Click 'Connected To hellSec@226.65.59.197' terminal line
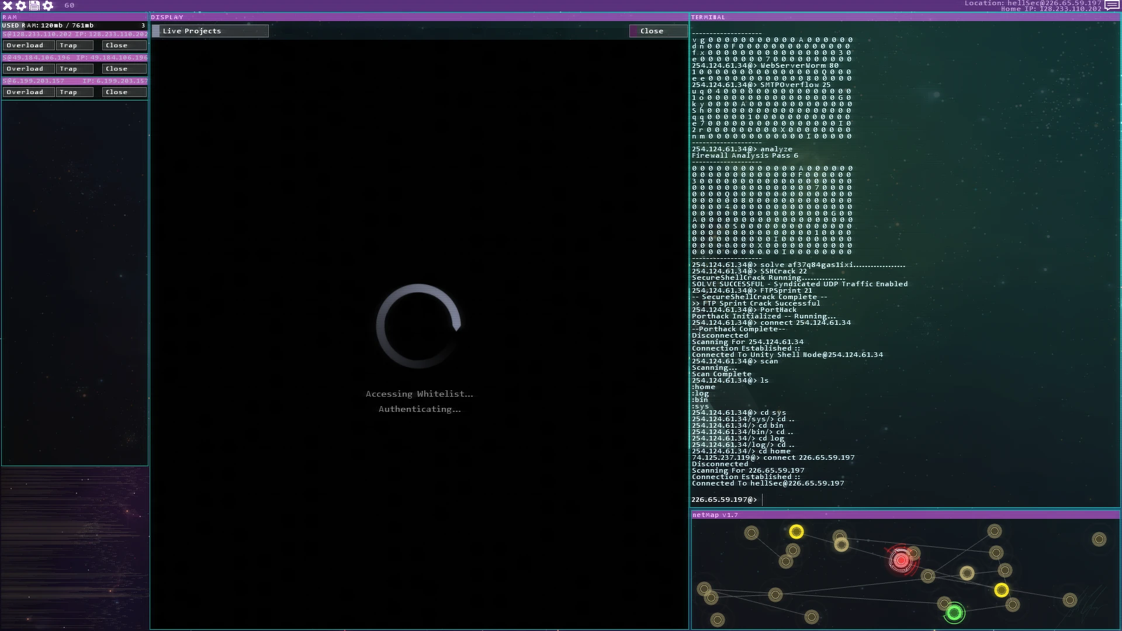This screenshot has width=1122, height=631. pos(768,483)
